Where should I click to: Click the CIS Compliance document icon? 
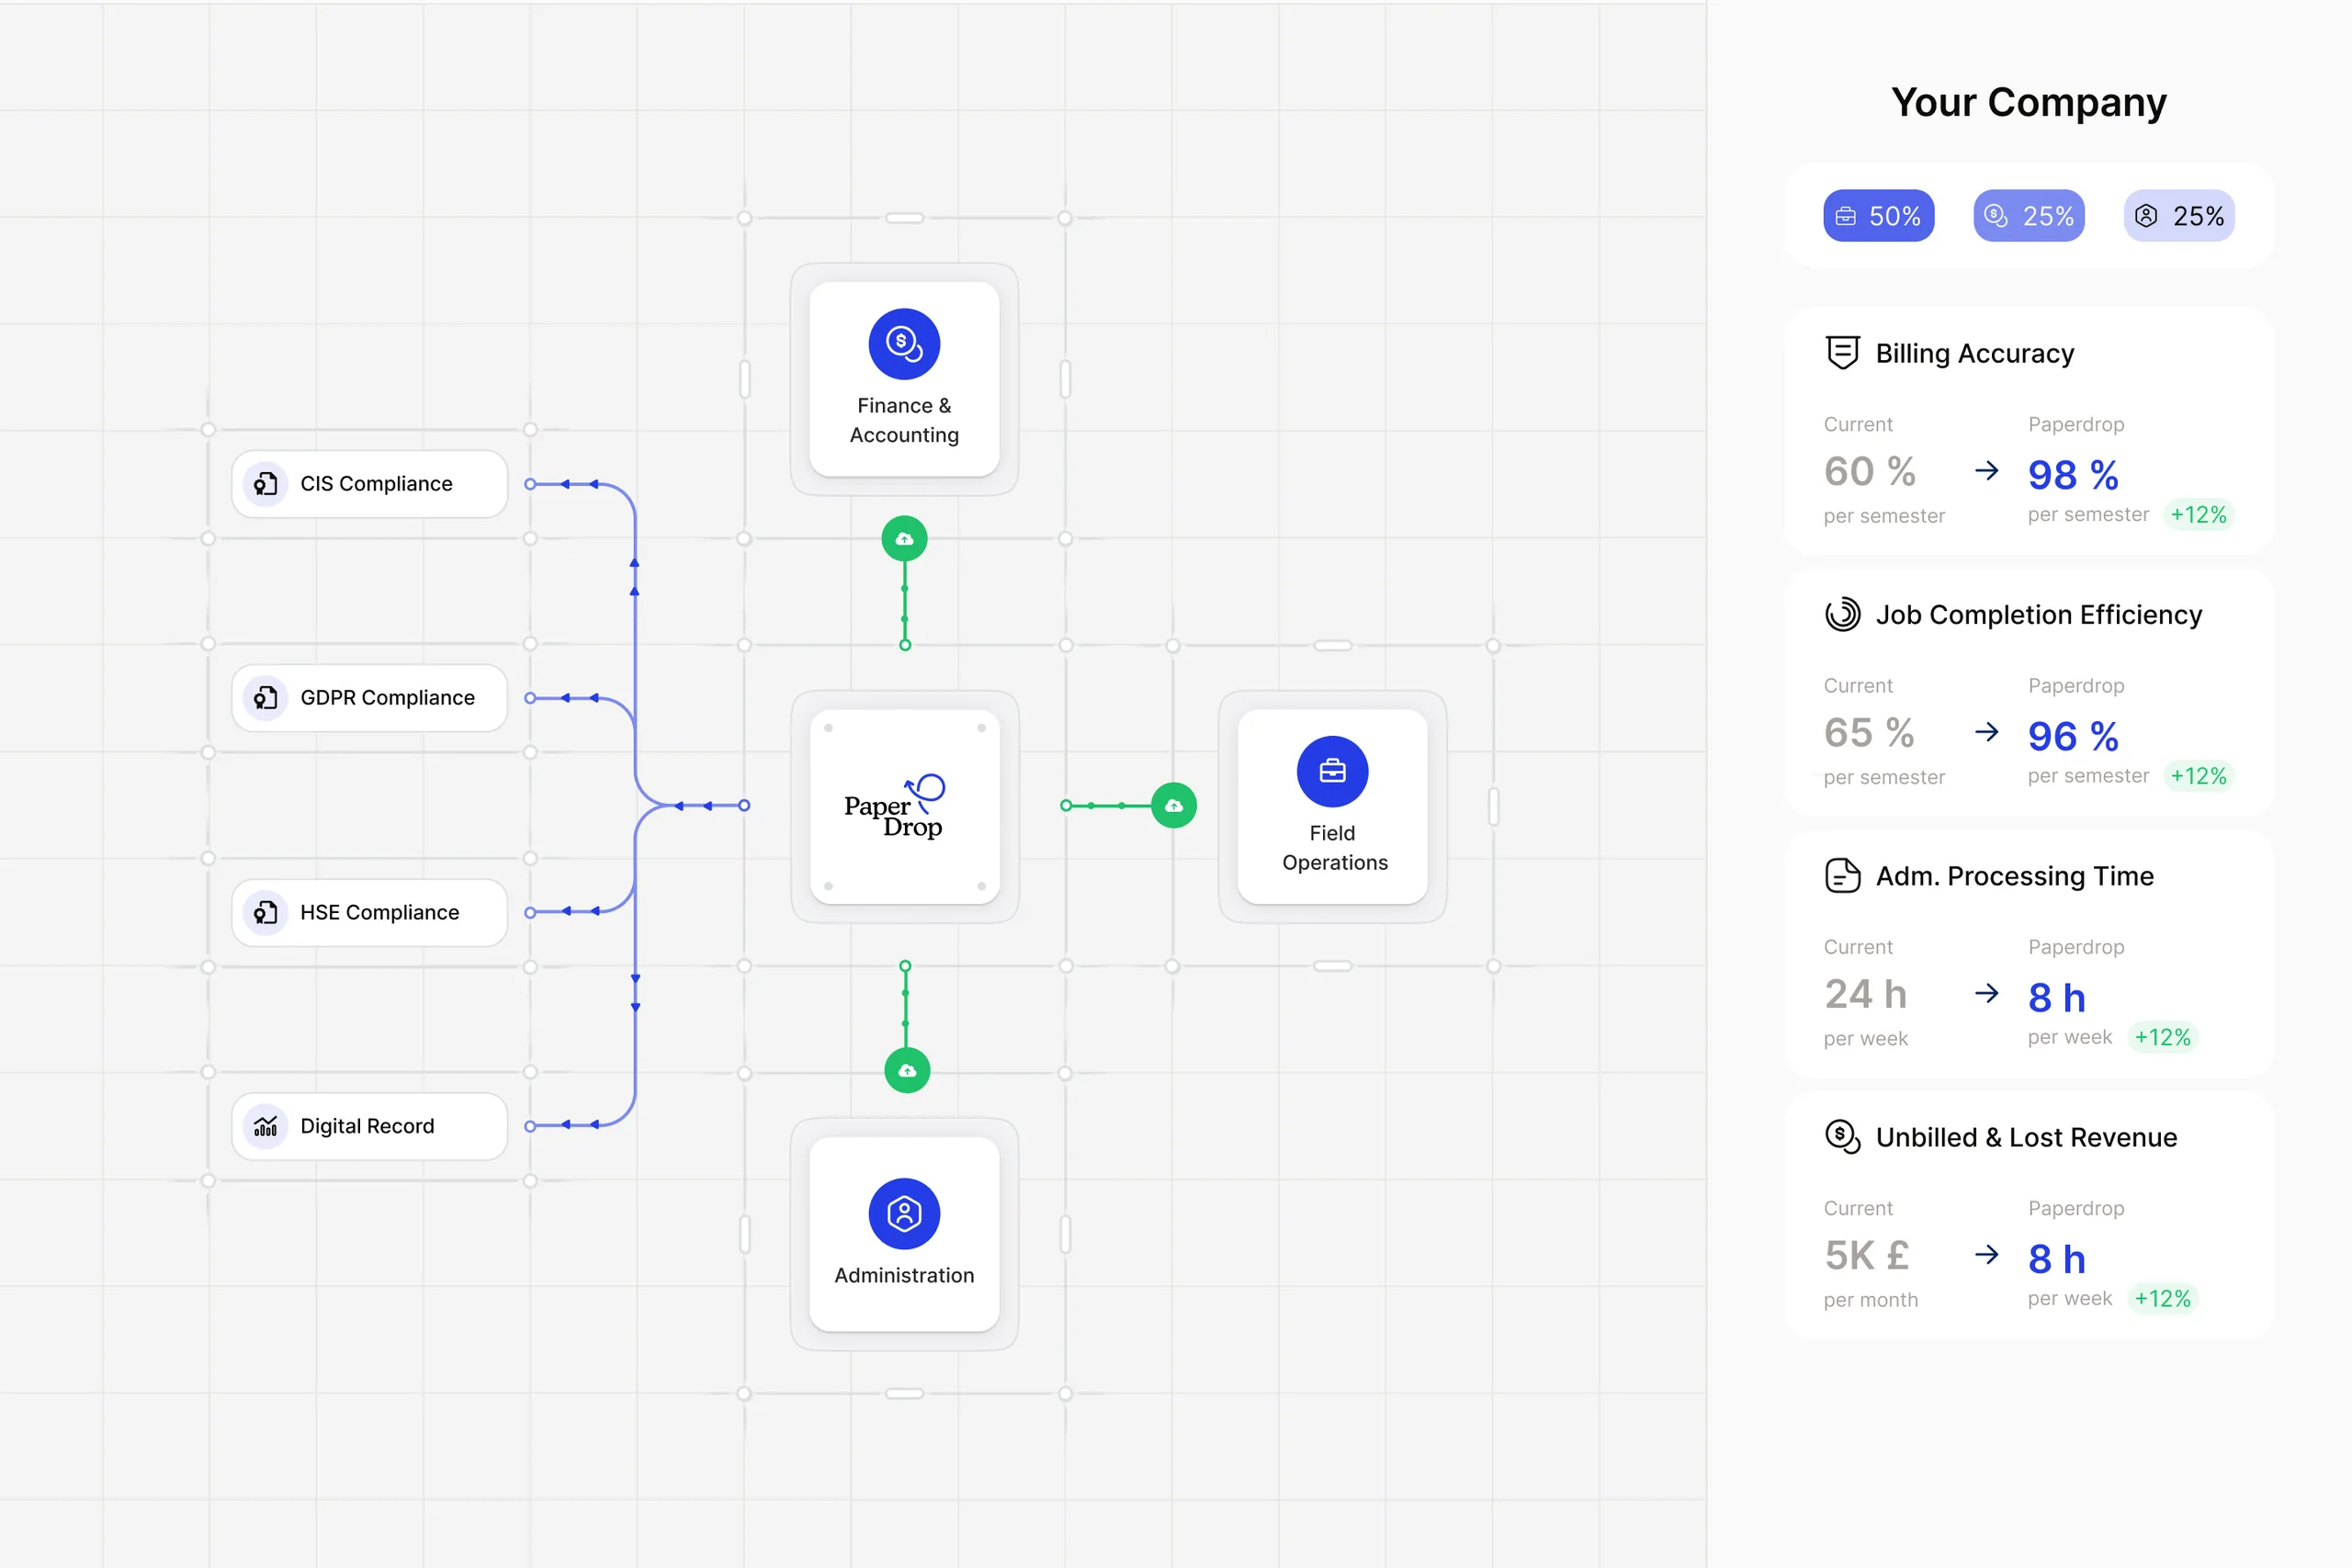point(265,484)
